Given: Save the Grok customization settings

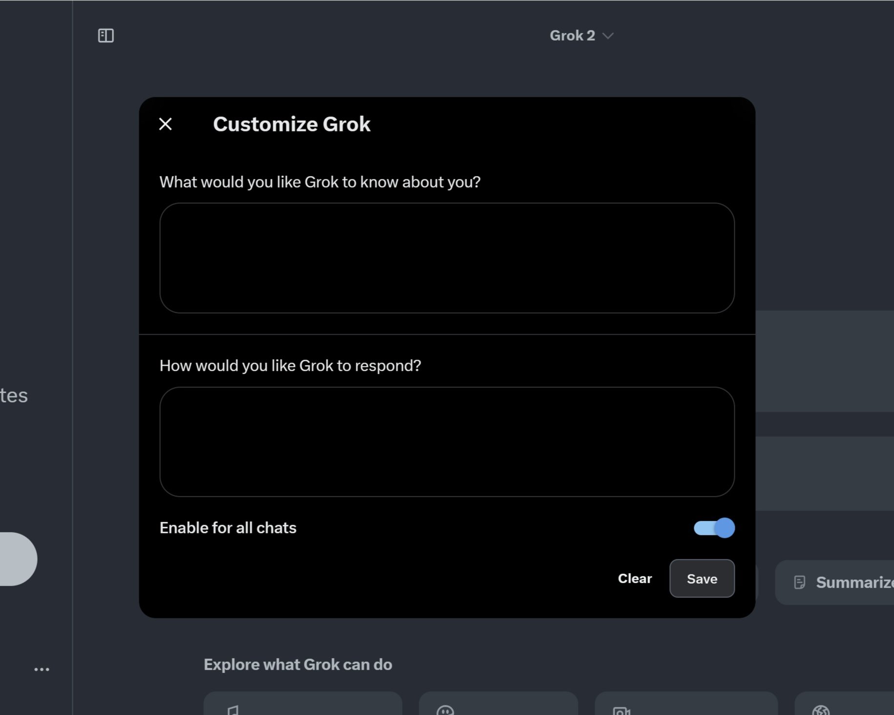Looking at the screenshot, I should pyautogui.click(x=702, y=579).
